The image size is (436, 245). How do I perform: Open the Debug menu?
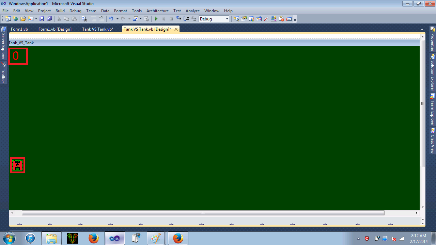coord(75,11)
